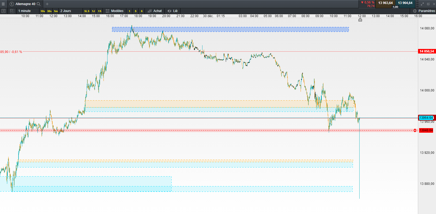Select the 1J period shortcut

tap(93, 11)
